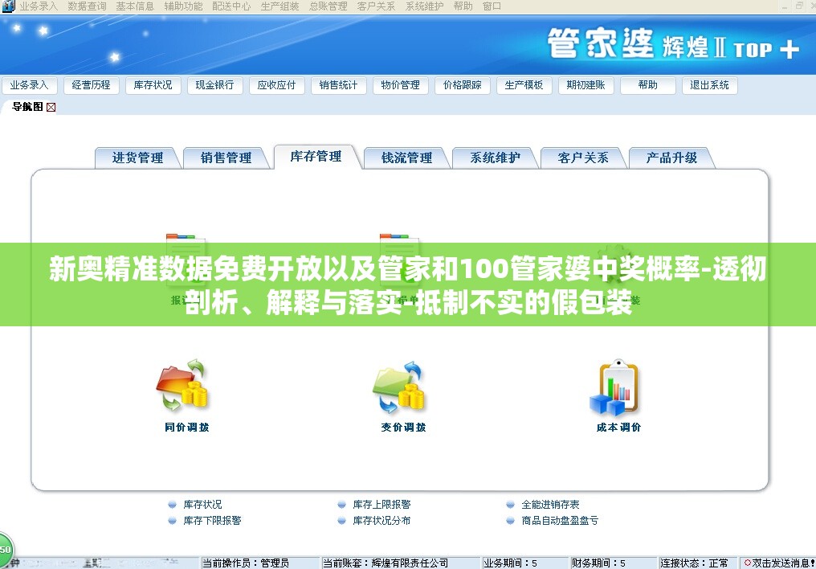Viewport: 816px width, 569px height.
Task: Click the 生产模板 toolbar button
Action: pos(524,85)
